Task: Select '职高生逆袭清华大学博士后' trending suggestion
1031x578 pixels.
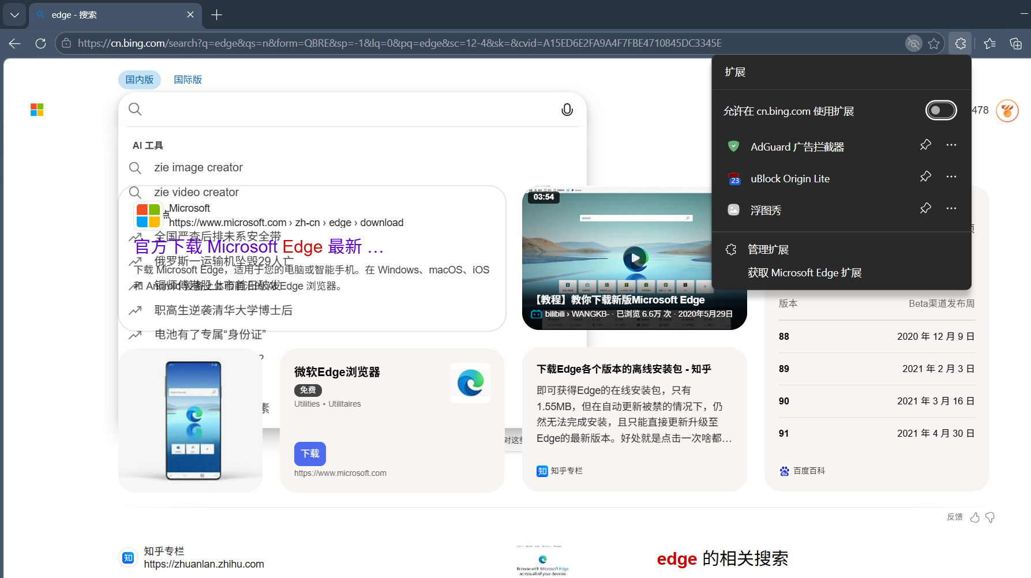Action: click(223, 310)
